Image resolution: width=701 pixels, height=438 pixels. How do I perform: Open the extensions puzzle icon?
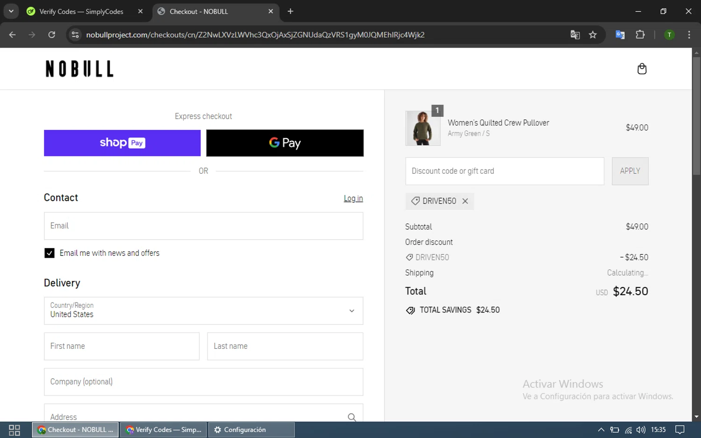click(x=640, y=35)
